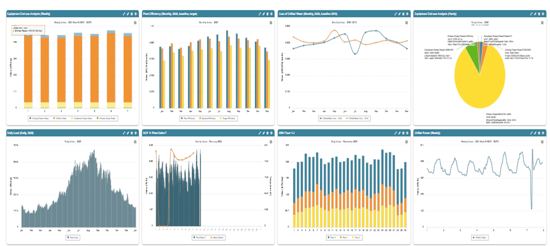
Task: Expand the Plant Efficiency panel to fullscreen
Action: 260,13
